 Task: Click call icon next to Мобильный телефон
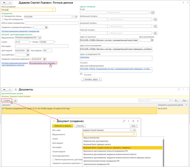tap(155, 19)
